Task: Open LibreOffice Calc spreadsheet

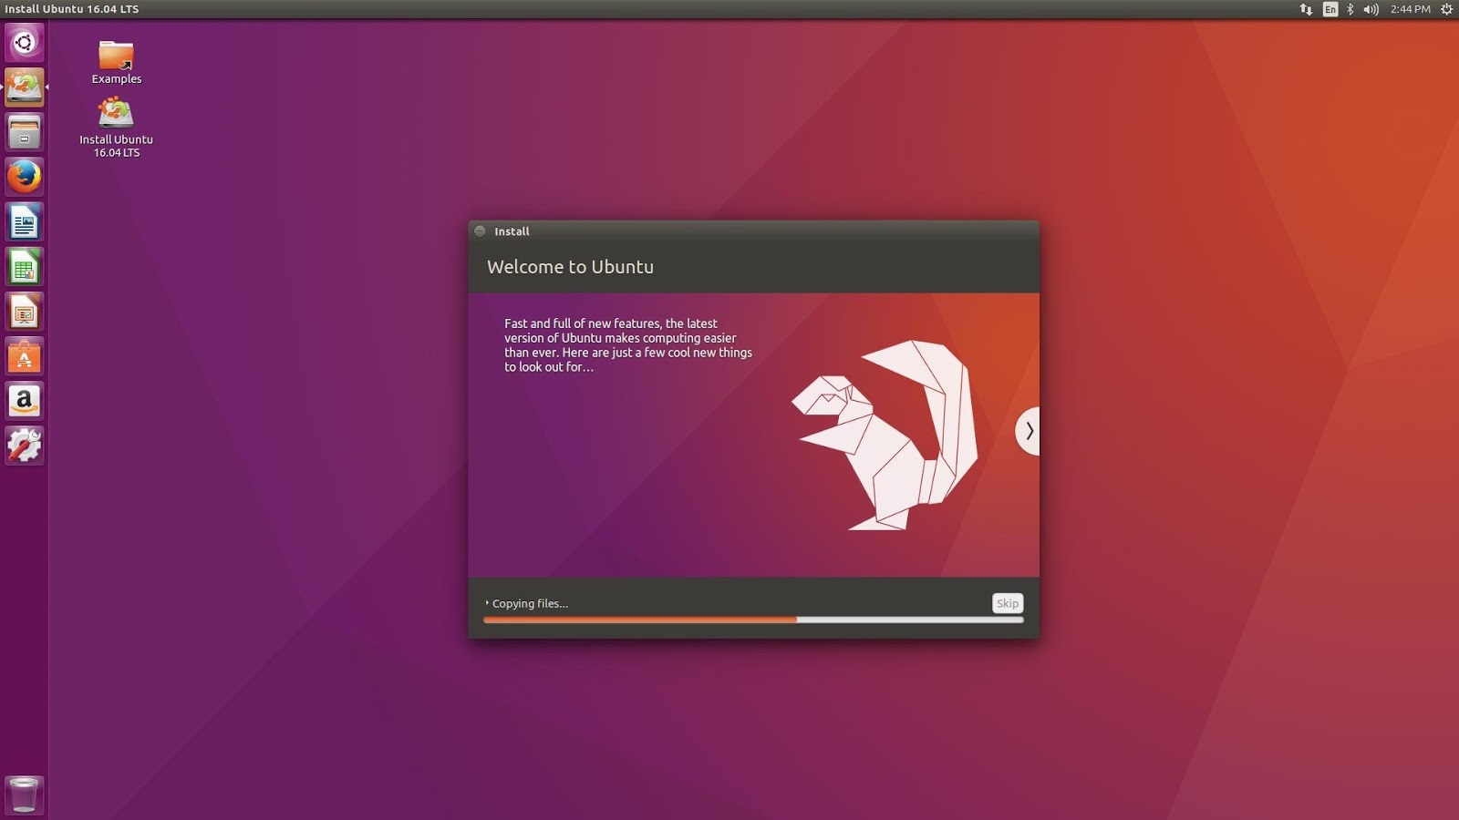Action: pos(25,266)
